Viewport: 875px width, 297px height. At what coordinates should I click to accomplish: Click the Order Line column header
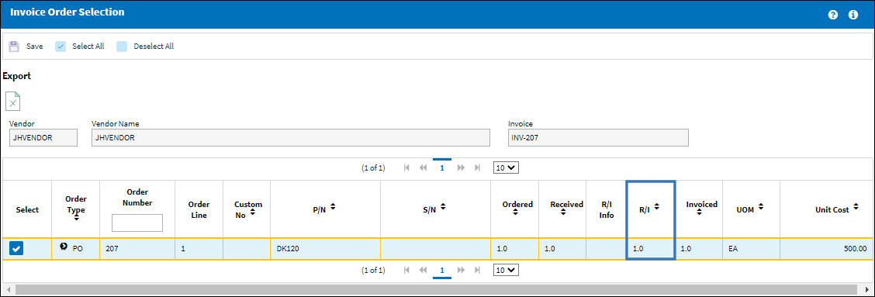[199, 209]
